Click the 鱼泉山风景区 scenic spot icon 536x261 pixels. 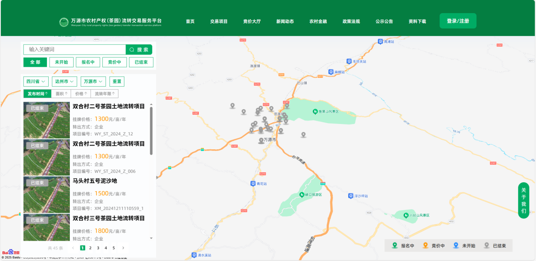point(315,111)
